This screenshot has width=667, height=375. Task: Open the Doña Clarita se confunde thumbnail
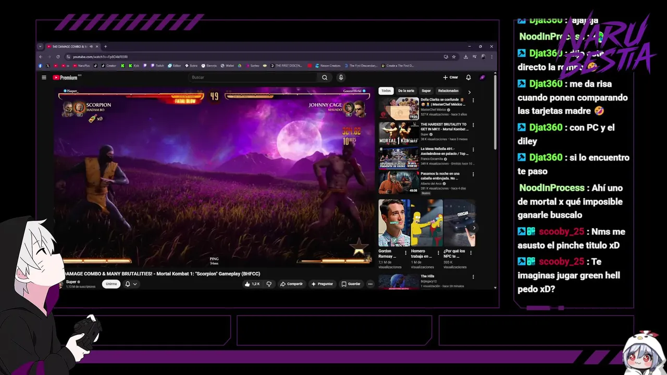pyautogui.click(x=399, y=108)
